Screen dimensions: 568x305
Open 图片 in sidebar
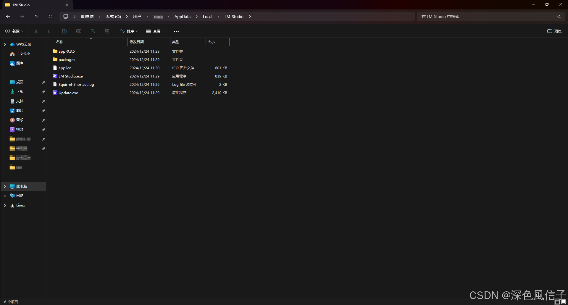pos(20,111)
